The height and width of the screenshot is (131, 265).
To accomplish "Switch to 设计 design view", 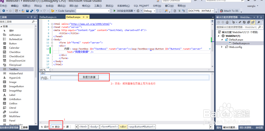I will (45, 127).
